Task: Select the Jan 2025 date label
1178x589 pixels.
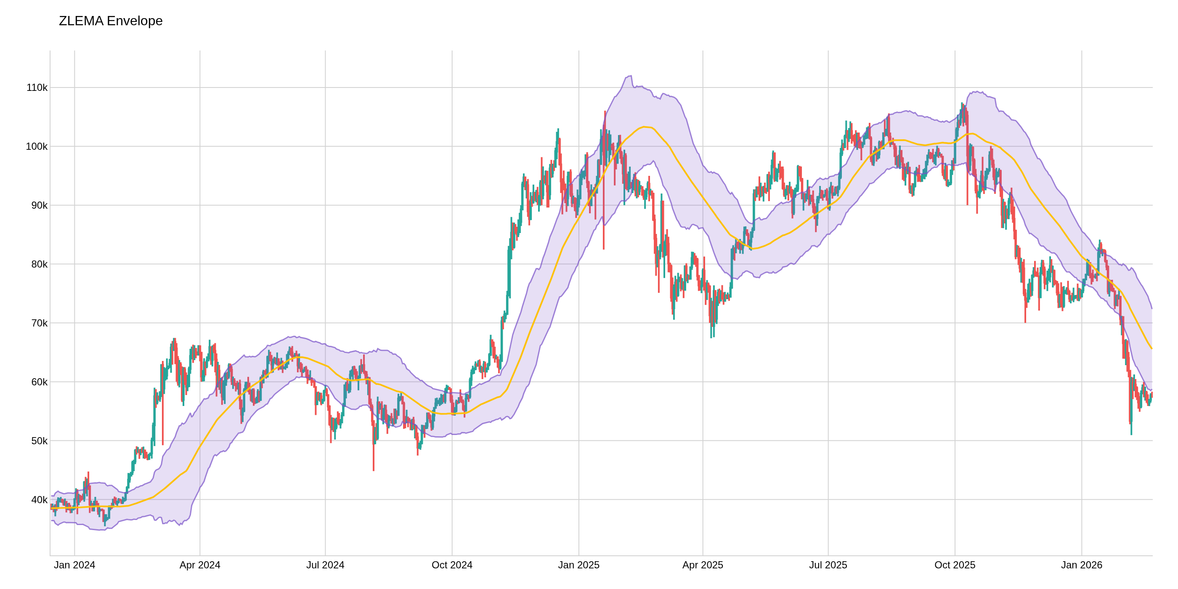Action: click(x=578, y=565)
